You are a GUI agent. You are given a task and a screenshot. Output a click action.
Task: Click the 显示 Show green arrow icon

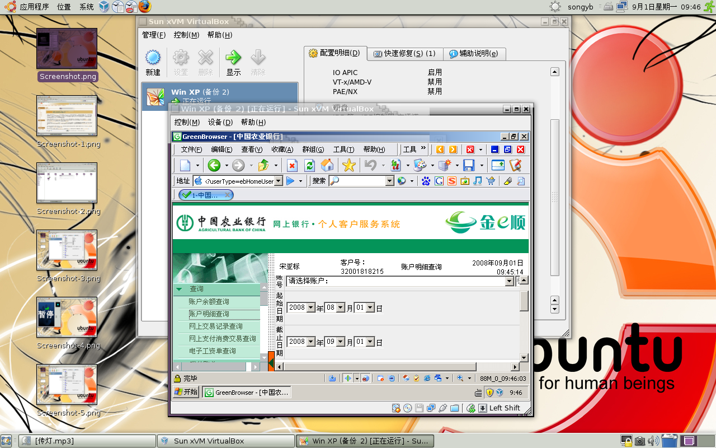pos(233,63)
